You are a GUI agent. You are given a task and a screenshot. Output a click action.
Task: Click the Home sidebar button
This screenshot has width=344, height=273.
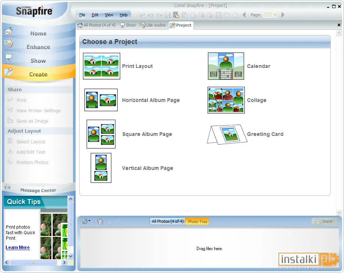pyautogui.click(x=38, y=33)
